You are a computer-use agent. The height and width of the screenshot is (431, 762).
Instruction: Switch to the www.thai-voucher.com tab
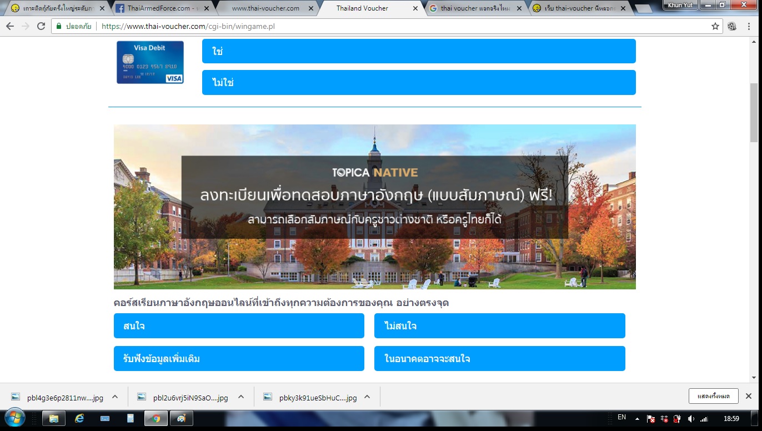pyautogui.click(x=264, y=8)
